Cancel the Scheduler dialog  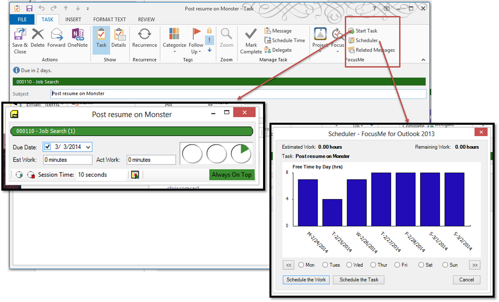[x=466, y=280]
